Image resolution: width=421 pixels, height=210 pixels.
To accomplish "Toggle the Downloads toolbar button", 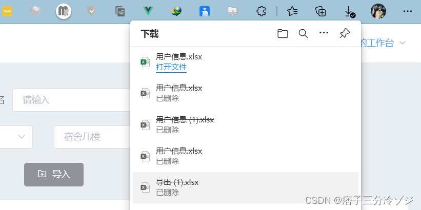I will tap(349, 12).
